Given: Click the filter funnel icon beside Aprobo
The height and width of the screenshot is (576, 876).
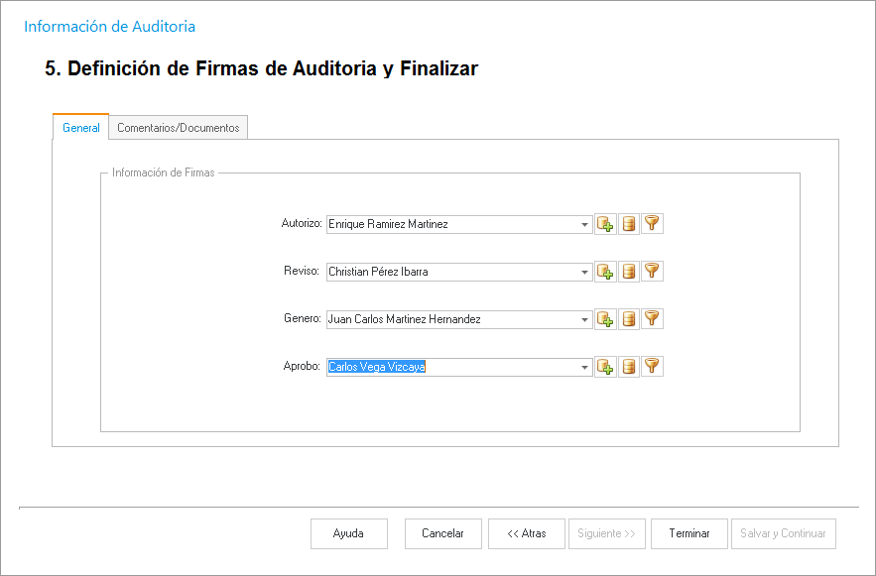Looking at the screenshot, I should pyautogui.click(x=652, y=367).
